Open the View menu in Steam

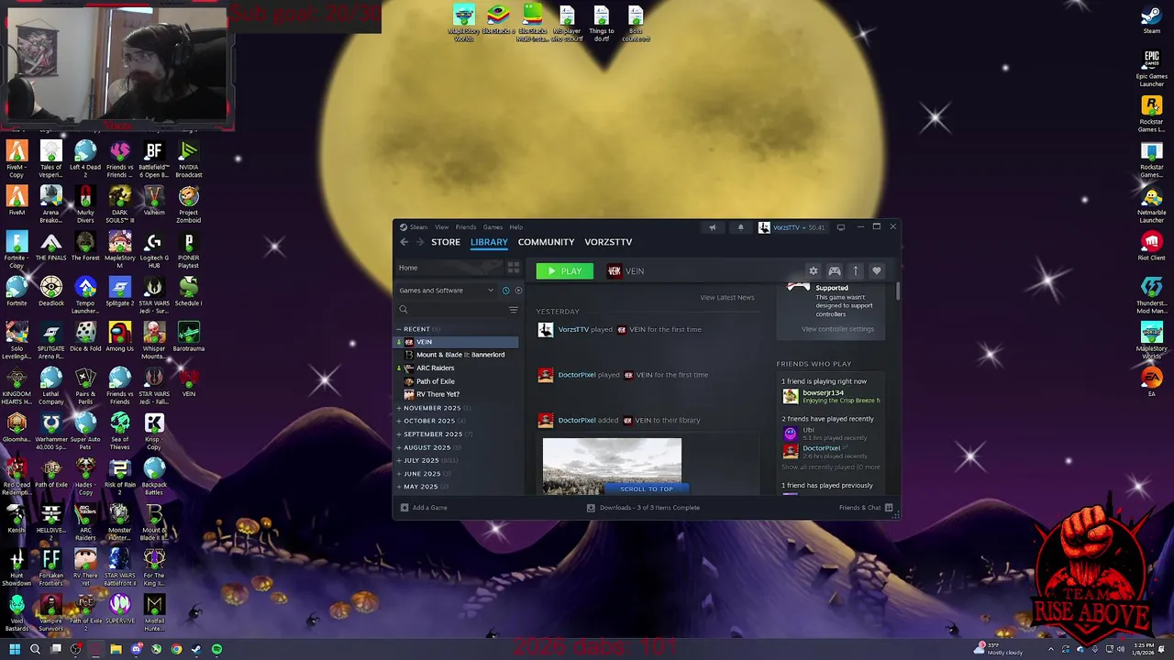tap(441, 227)
